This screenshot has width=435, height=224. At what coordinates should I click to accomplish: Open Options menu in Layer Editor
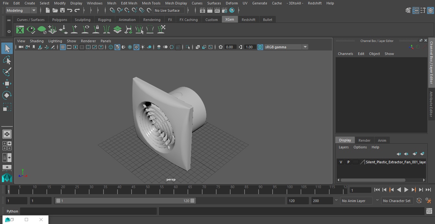360,147
